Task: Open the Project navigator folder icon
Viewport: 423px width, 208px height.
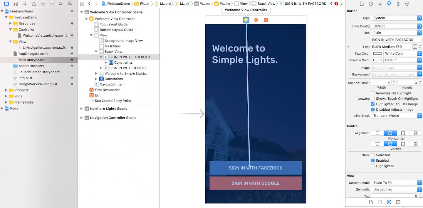Action: (x=6, y=4)
